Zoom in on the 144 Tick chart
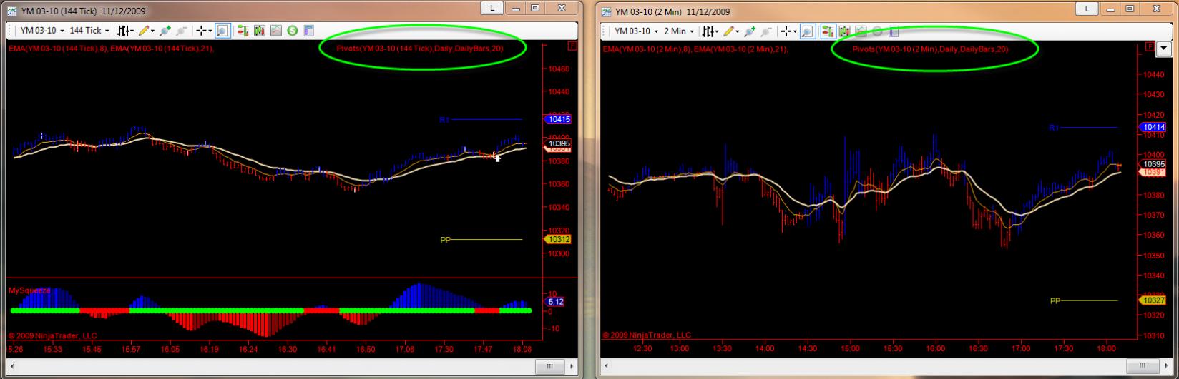This screenshot has width=1179, height=379. click(x=166, y=31)
